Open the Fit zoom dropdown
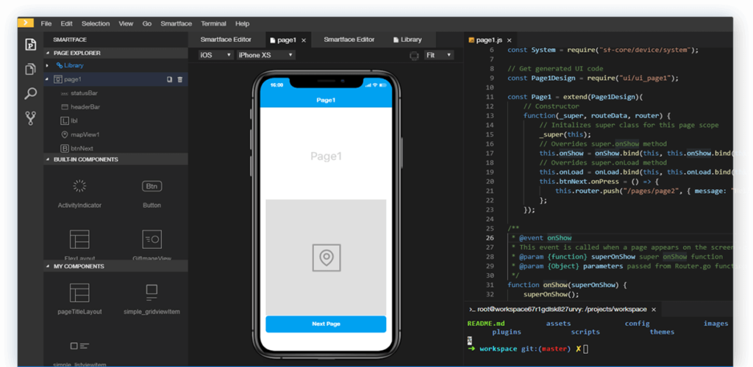The height and width of the screenshot is (367, 753). (x=438, y=55)
